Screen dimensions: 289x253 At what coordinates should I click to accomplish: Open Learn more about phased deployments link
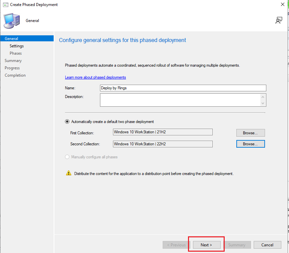(x=95, y=77)
